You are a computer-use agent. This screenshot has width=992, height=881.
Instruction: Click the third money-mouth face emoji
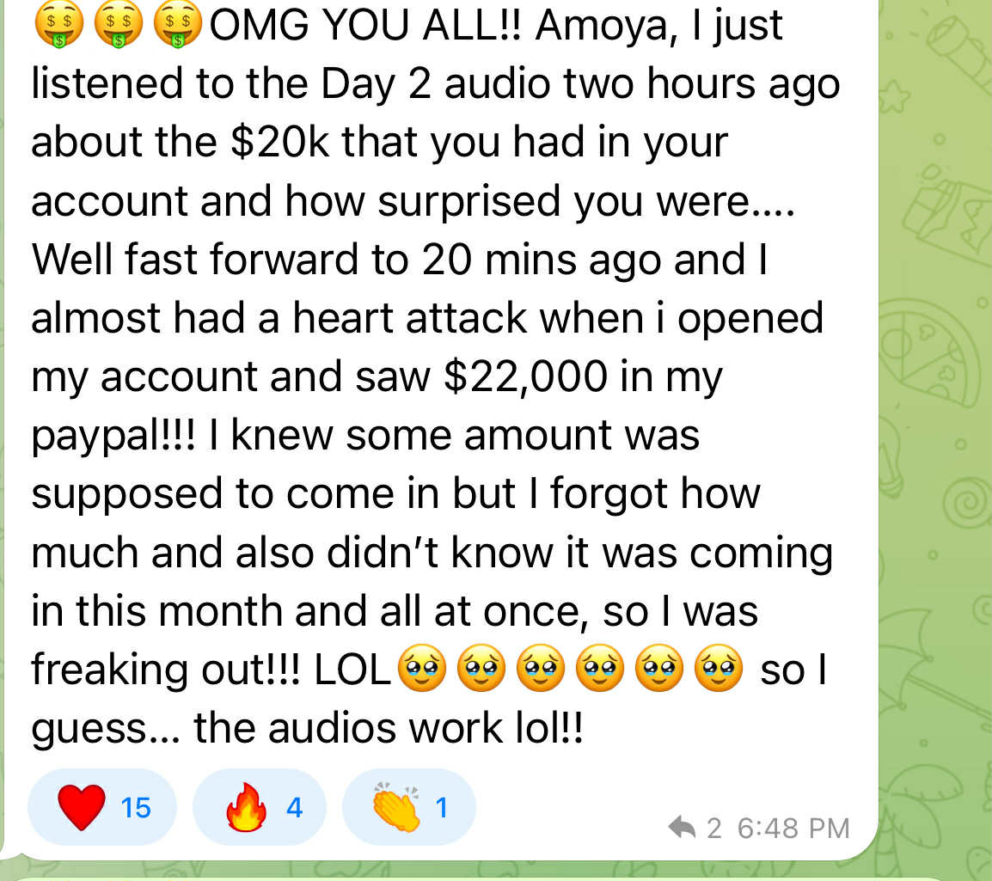click(178, 25)
